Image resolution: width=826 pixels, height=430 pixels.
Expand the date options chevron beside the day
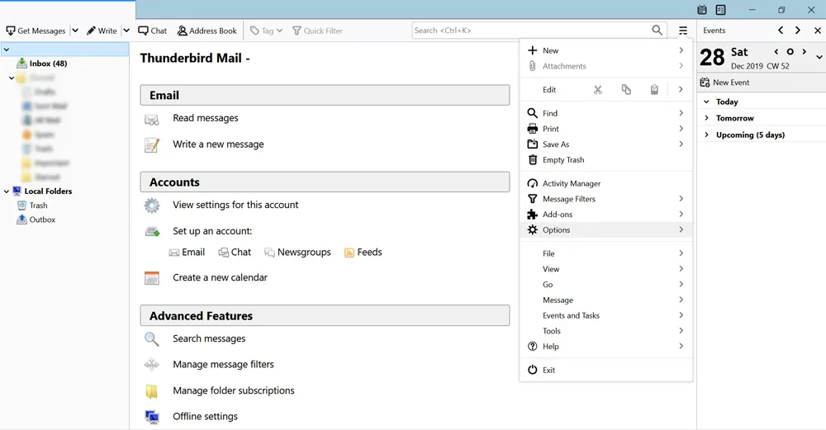(x=819, y=57)
